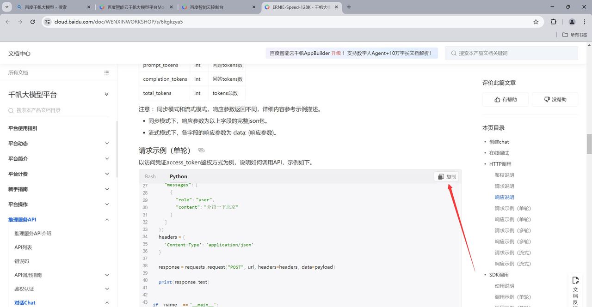Open tab search dropdown arrow

coord(7,7)
